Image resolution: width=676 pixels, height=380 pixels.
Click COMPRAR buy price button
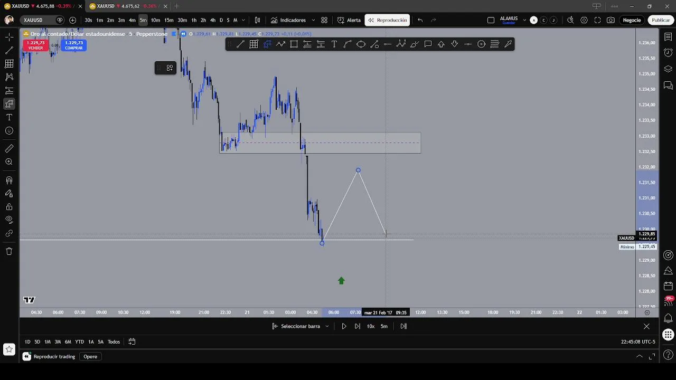pos(73,45)
